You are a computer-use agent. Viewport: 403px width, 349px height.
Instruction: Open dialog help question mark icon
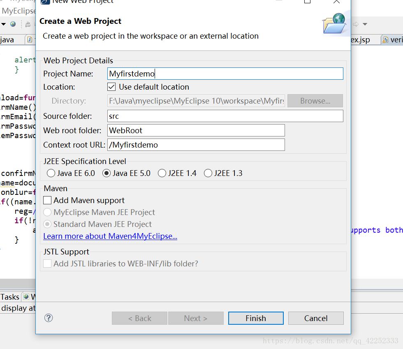tap(49, 318)
